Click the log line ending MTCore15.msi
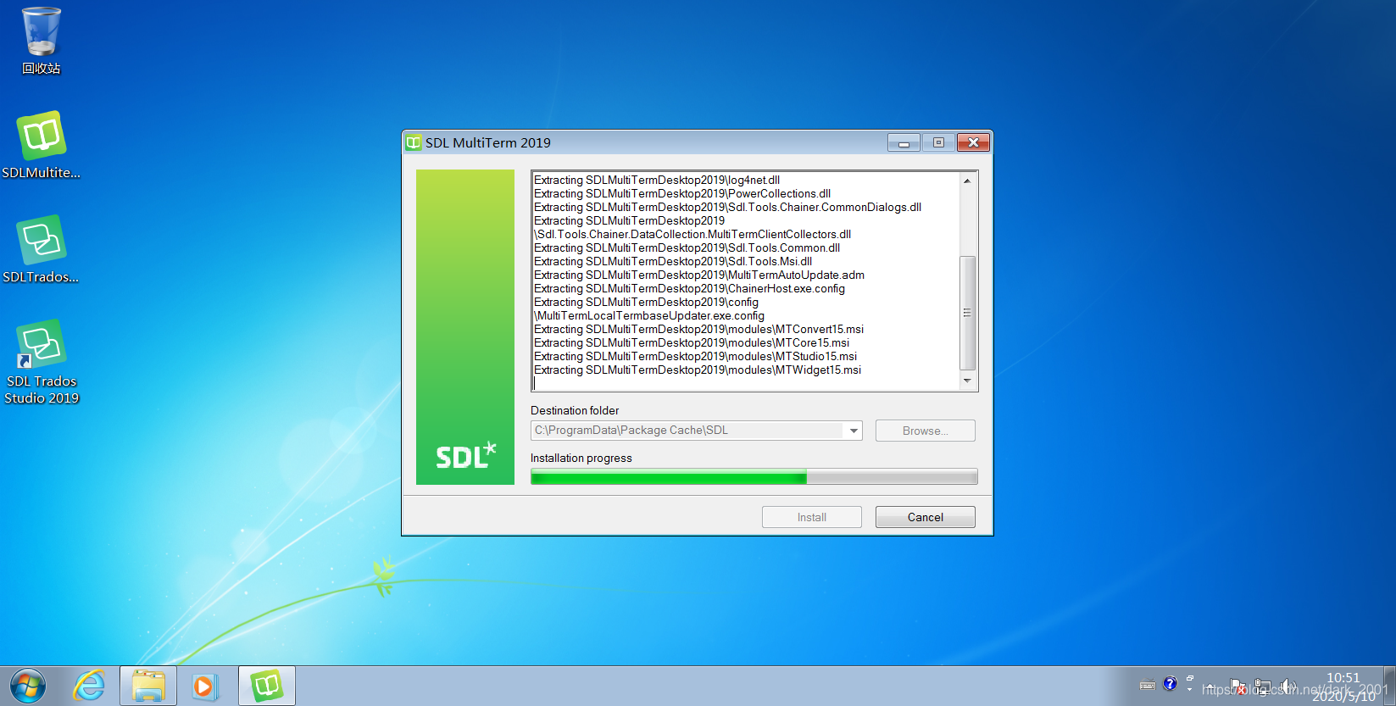The image size is (1396, 706). click(x=692, y=342)
